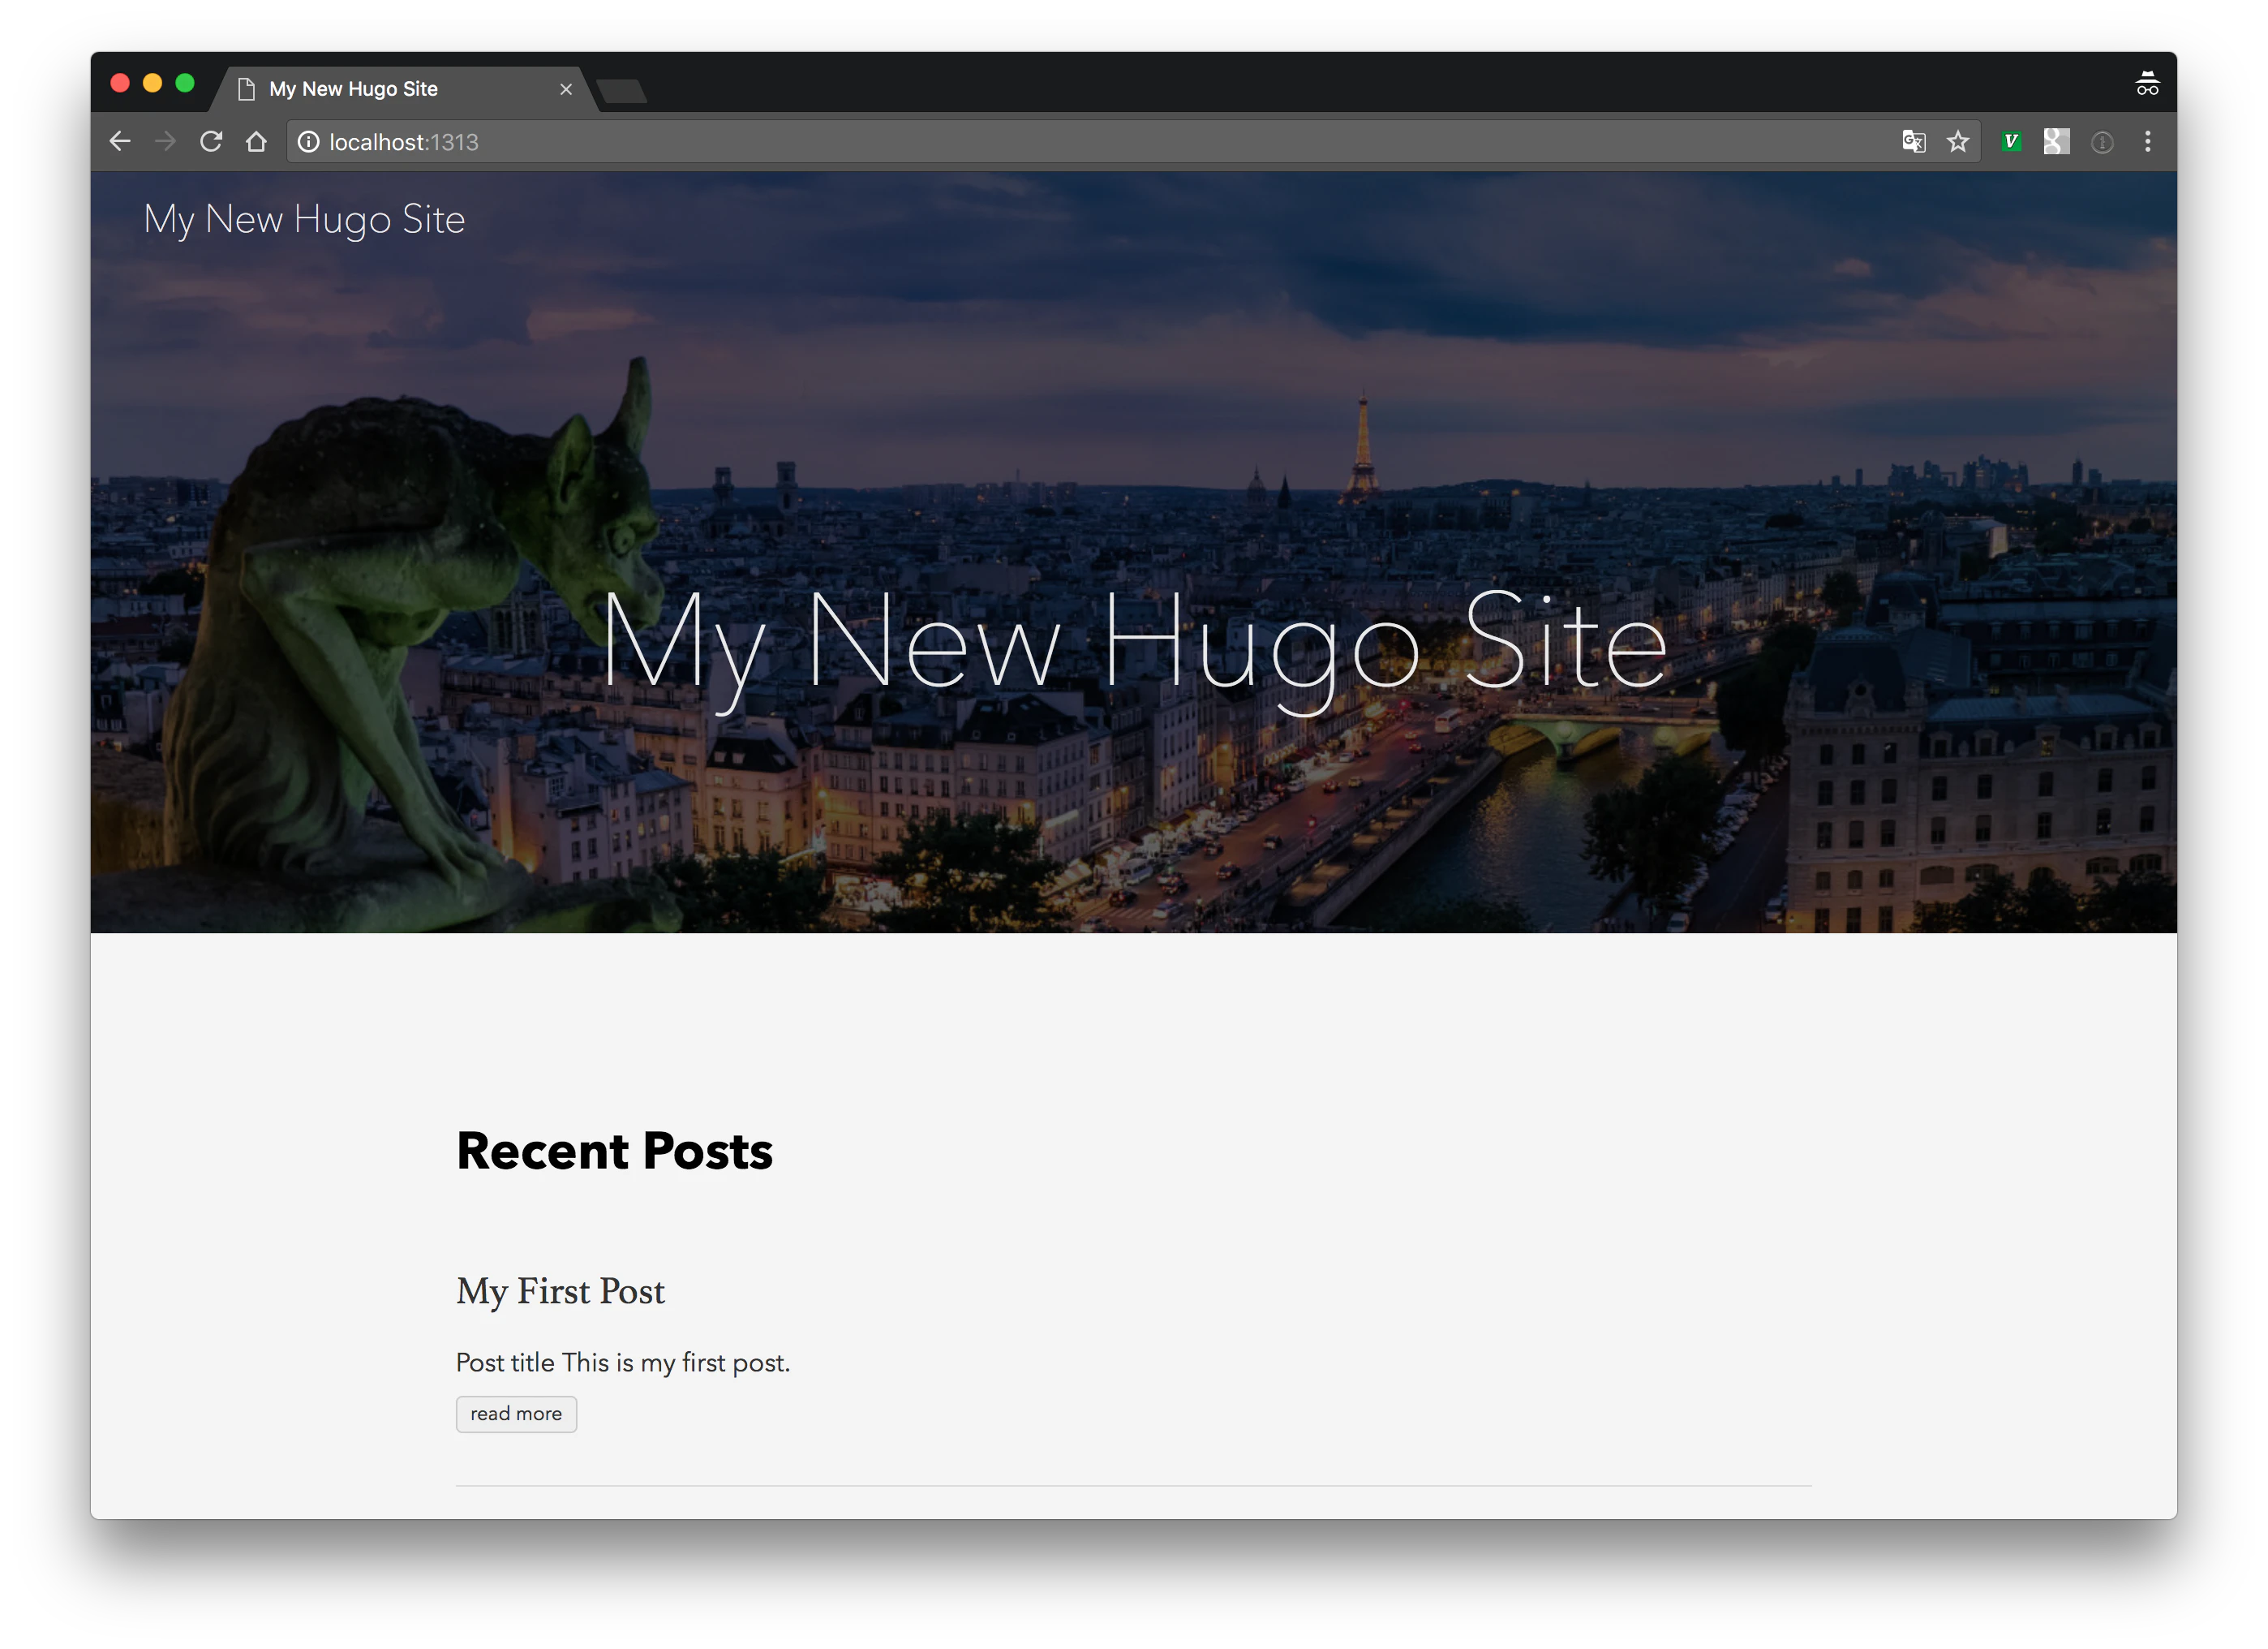Image resolution: width=2268 pixels, height=1649 pixels.
Task: Open the gray extension icon beside the green V
Action: tap(2056, 142)
